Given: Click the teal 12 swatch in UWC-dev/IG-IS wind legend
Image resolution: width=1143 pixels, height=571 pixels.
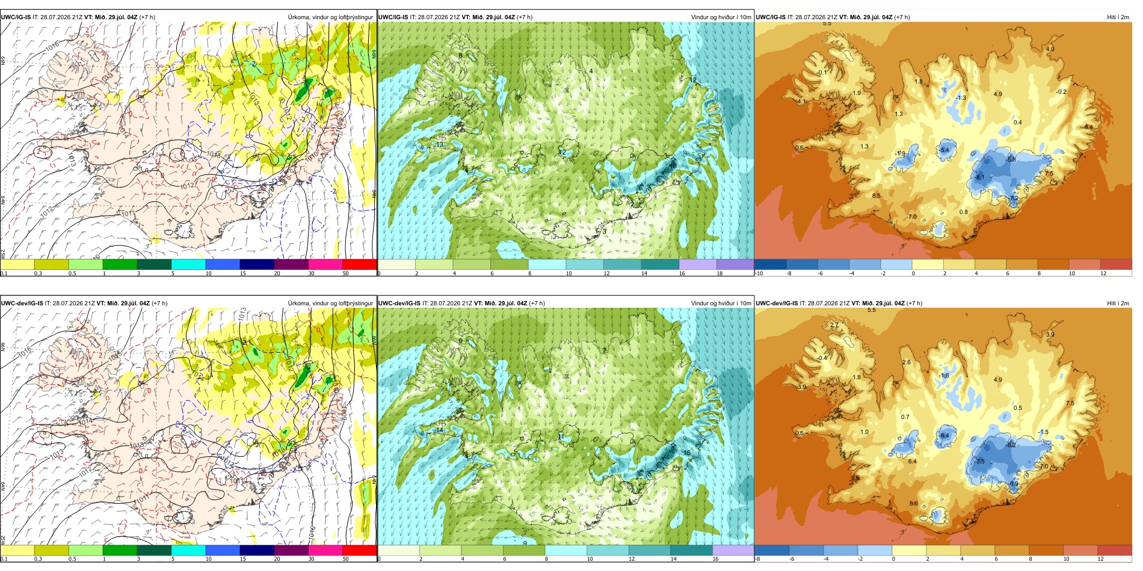Looking at the screenshot, I should click(x=649, y=550).
